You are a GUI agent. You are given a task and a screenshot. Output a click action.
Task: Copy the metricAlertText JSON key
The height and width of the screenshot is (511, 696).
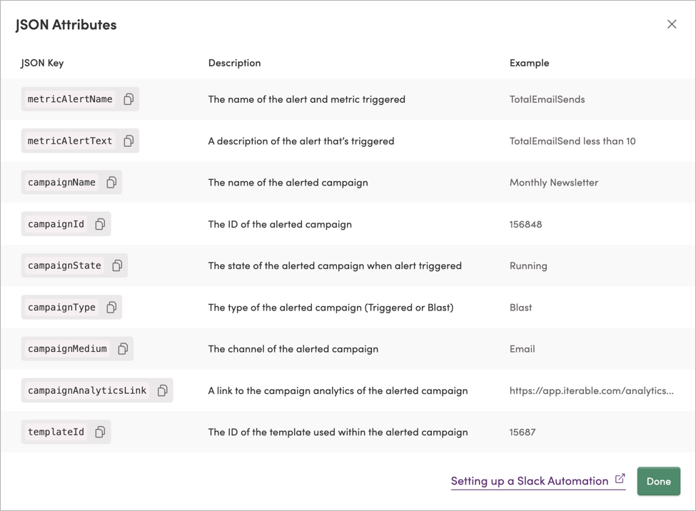coord(129,141)
